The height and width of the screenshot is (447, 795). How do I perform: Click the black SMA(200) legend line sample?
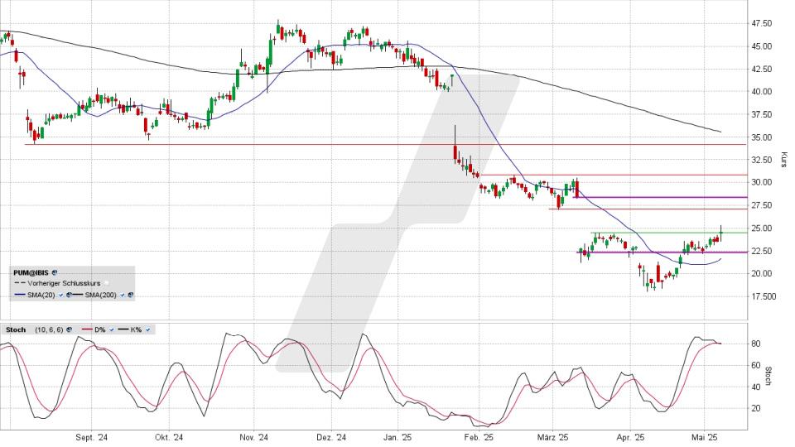pos(78,295)
